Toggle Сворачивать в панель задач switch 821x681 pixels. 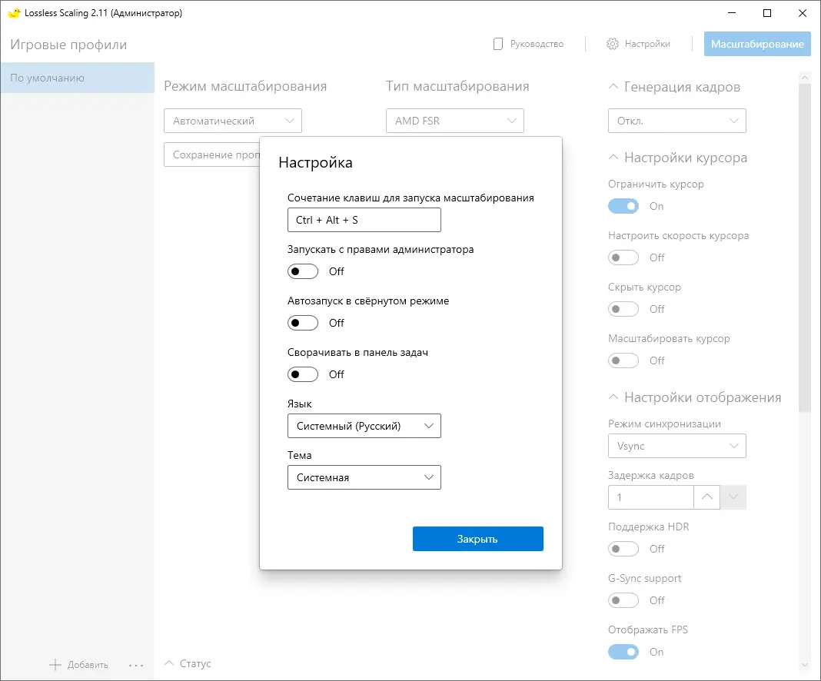click(303, 374)
